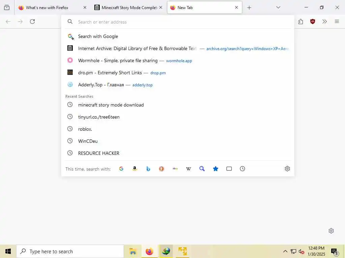
Task: Search this time with eBay icon
Action: (175, 169)
